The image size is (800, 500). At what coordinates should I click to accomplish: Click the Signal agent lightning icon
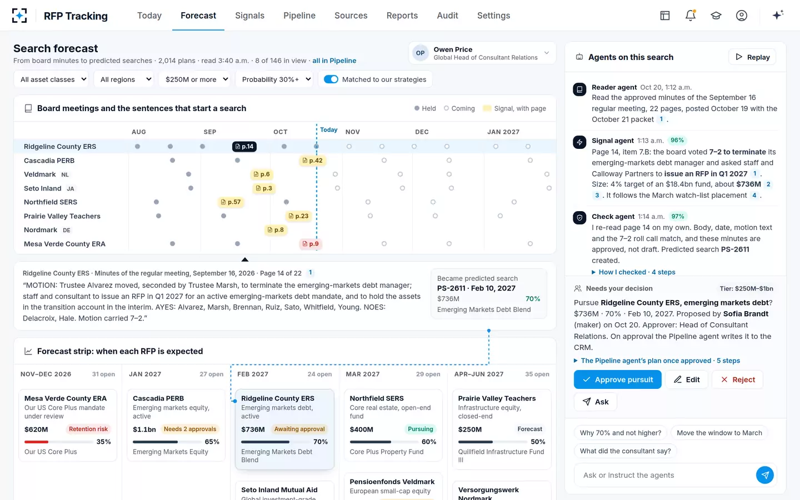coord(579,142)
